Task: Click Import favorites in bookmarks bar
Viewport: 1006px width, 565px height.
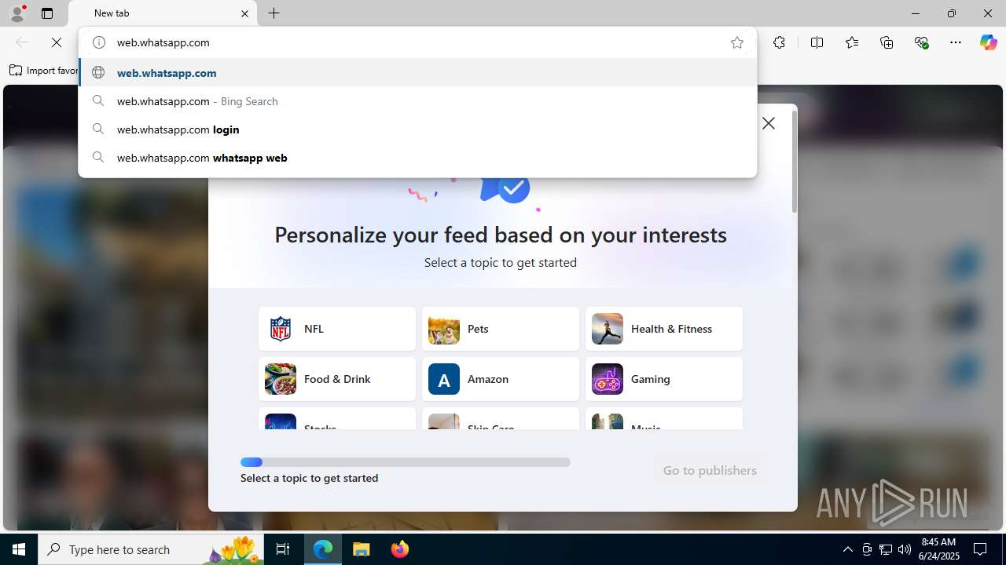Action: pos(44,71)
